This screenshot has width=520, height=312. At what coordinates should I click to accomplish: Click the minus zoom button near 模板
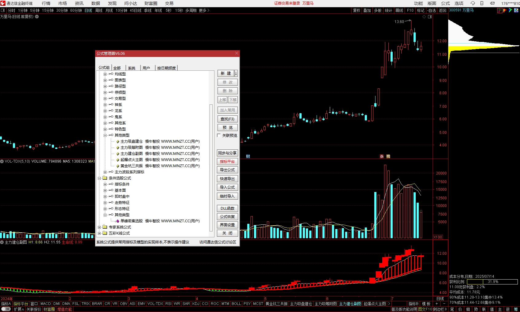(444, 304)
